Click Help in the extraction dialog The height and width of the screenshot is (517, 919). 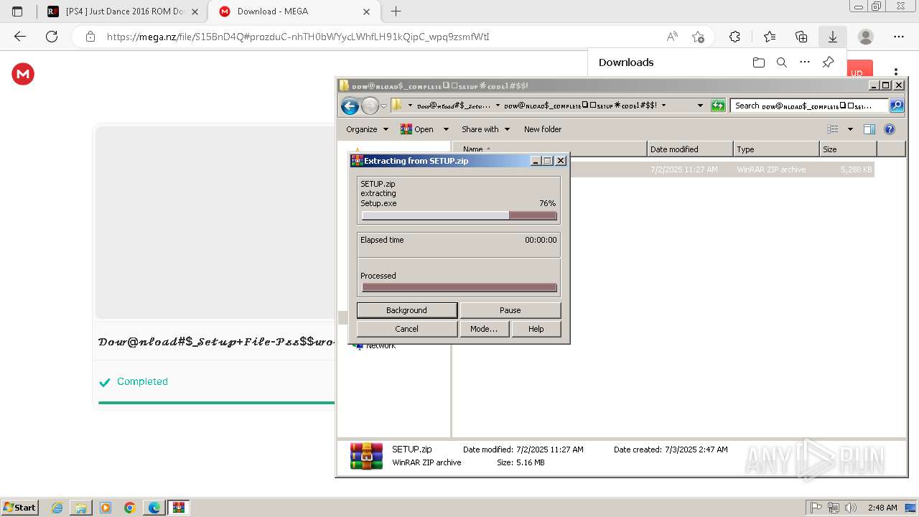536,329
